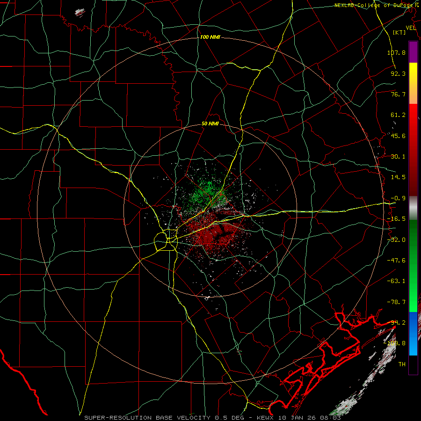Viewport: 421px width, 421px height.
Task: Click the 107.8 legend value
Action: pyautogui.click(x=396, y=52)
